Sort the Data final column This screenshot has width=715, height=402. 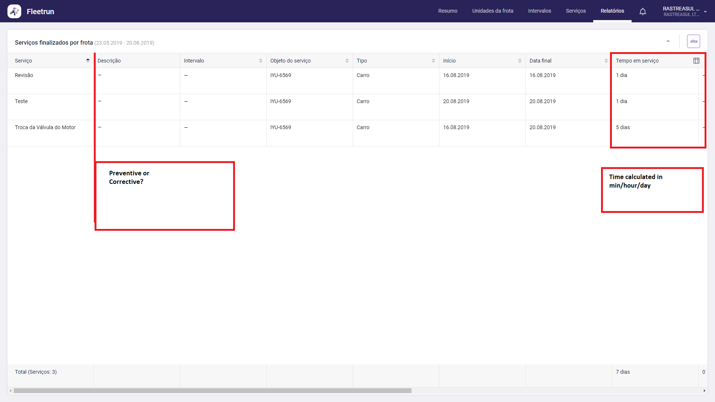606,61
